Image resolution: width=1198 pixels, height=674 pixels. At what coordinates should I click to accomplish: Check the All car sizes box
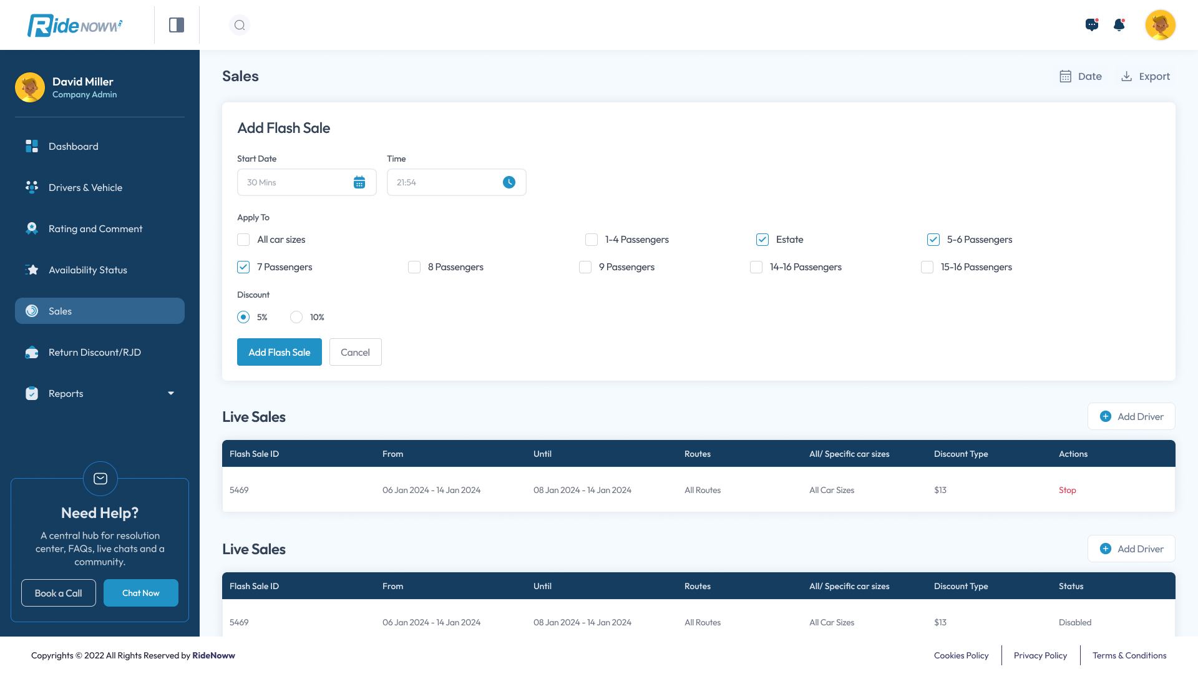pyautogui.click(x=243, y=240)
